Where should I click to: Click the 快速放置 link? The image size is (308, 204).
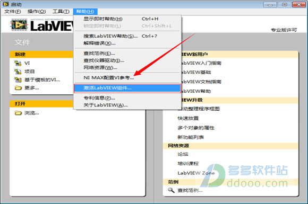point(188,118)
